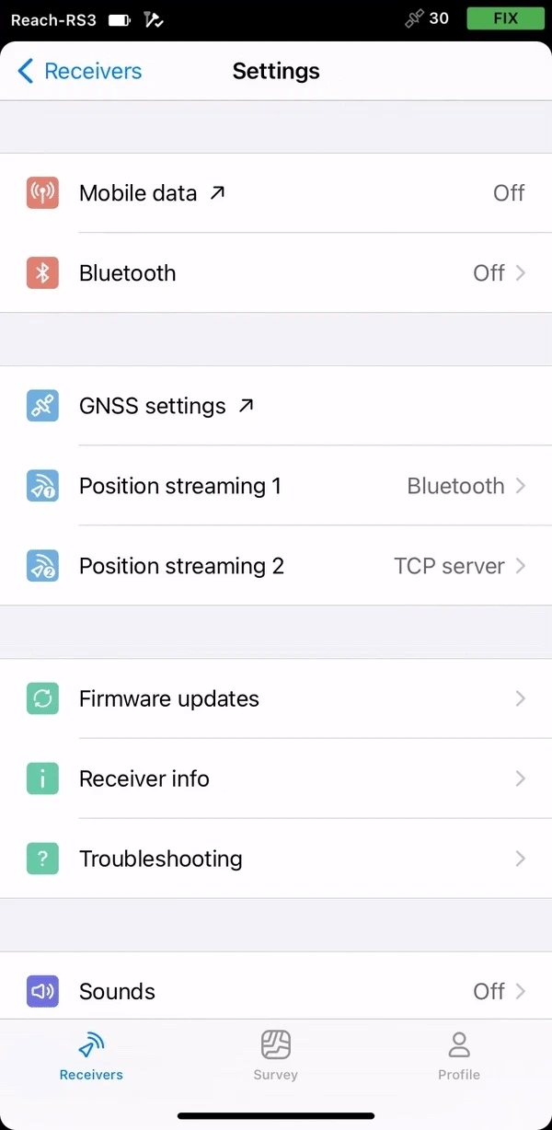552x1130 pixels.
Task: Open the Sounds Off chevron
Action: 521,991
